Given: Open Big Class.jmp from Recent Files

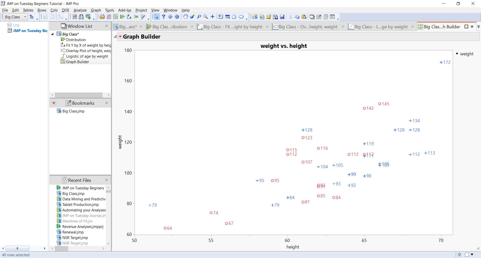Looking at the screenshot, I should point(73,193).
